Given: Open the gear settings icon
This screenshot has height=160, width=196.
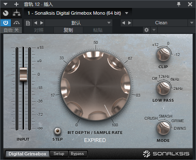Looking at the screenshot, I should point(146,30).
